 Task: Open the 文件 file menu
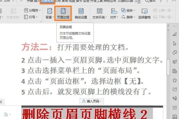pyautogui.click(x=7, y=1)
